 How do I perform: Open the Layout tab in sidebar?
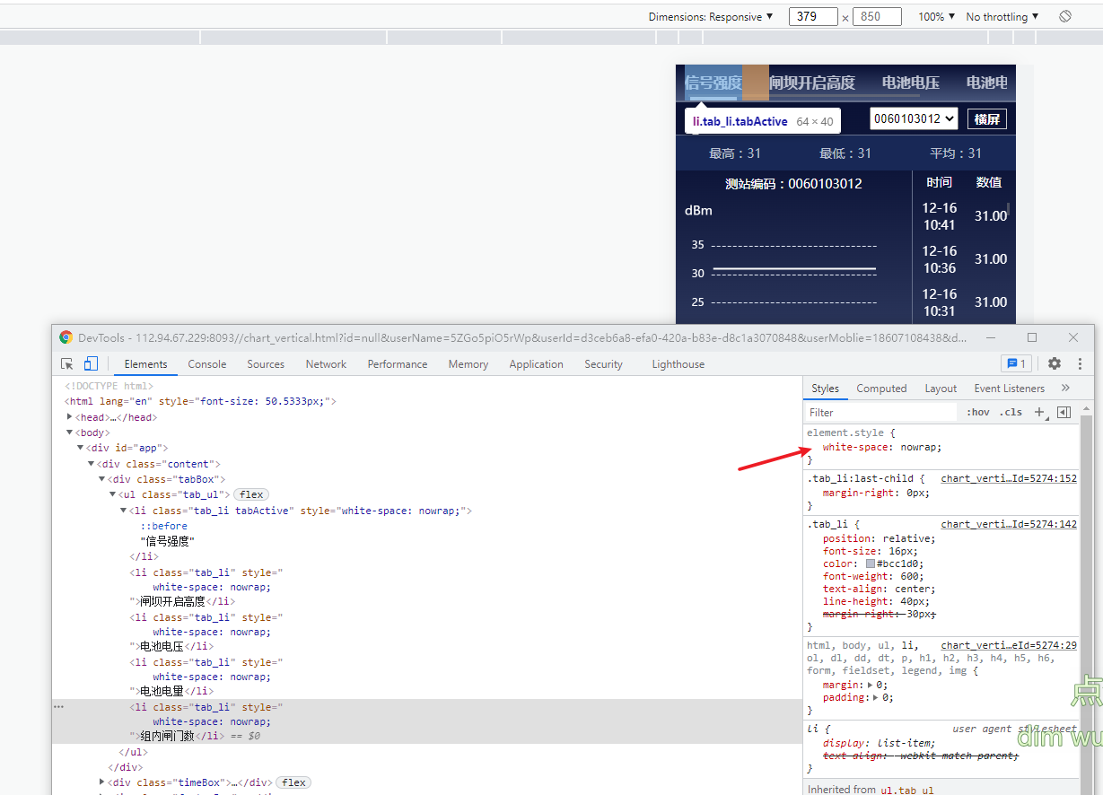point(941,388)
